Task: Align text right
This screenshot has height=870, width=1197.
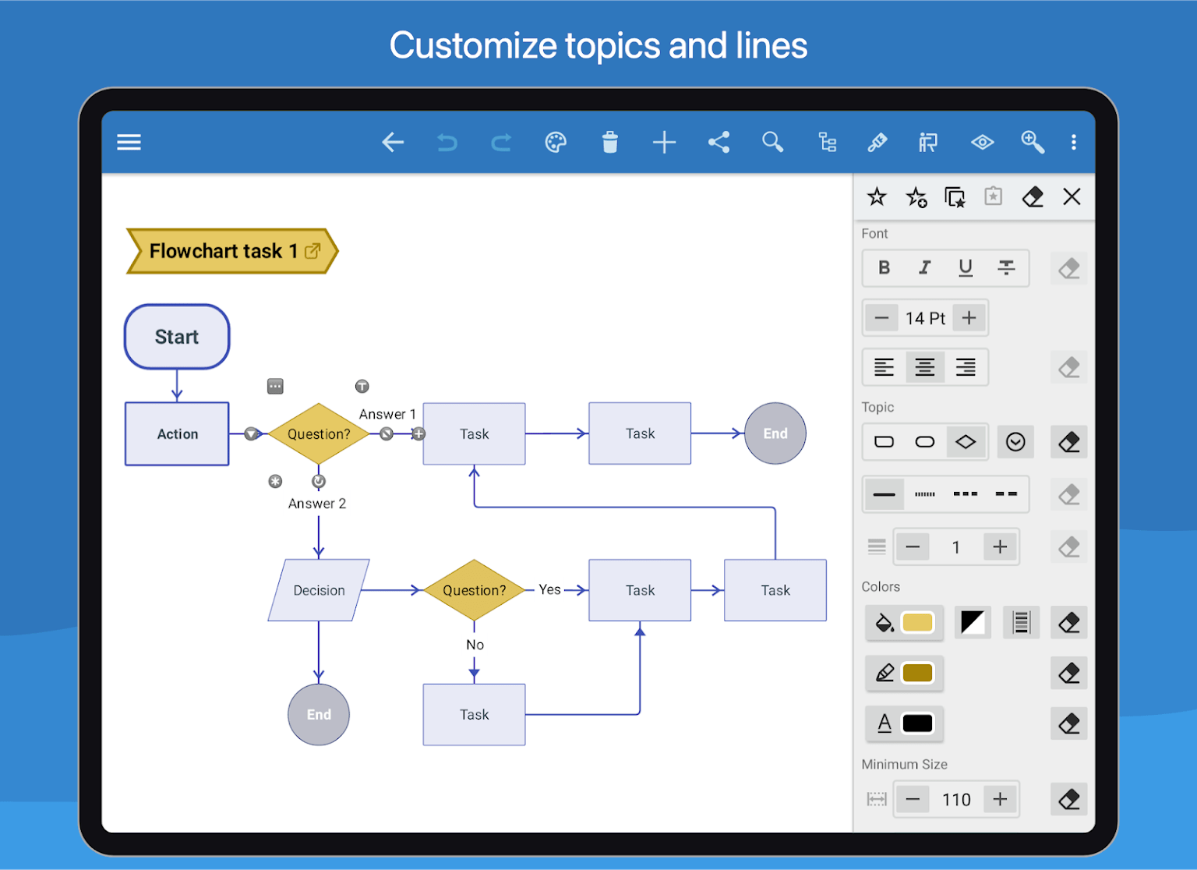Action: pyautogui.click(x=966, y=366)
